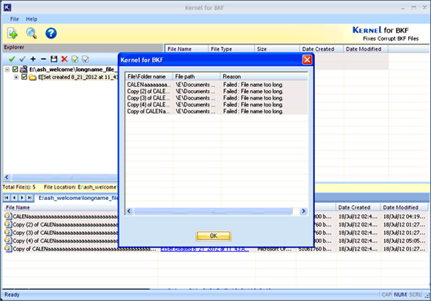Click the E:\ash_welcome\longname_fil tab in bottom pane
Viewport: 431px width, 301px height.
point(78,198)
